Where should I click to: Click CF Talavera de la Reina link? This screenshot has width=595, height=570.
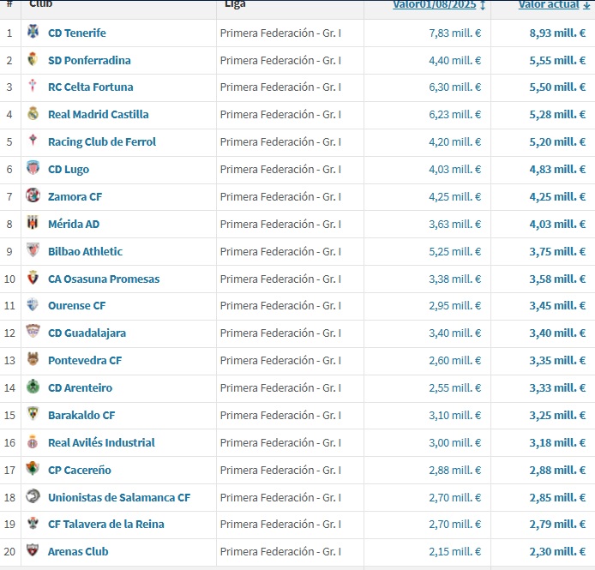pyautogui.click(x=105, y=524)
